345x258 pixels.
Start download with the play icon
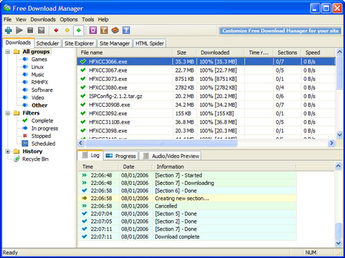[x=19, y=30]
